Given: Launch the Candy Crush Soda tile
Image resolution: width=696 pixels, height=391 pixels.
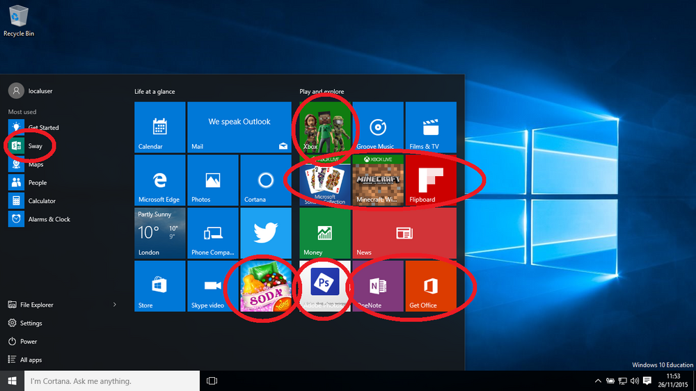Looking at the screenshot, I should click(x=265, y=286).
